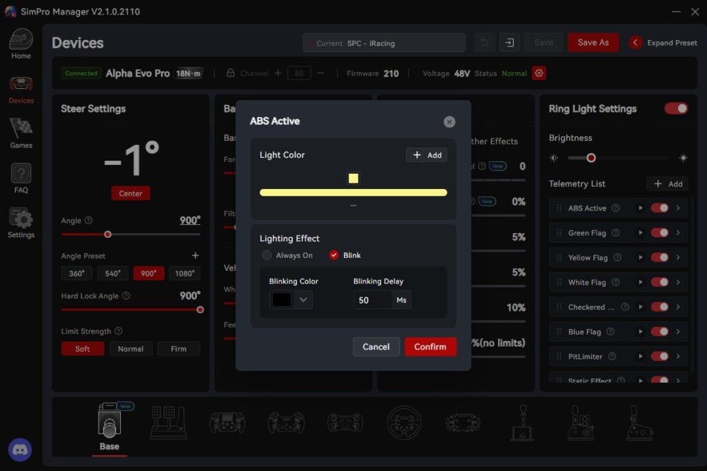Add a new Light Color
The height and width of the screenshot is (471, 707).
tap(427, 155)
